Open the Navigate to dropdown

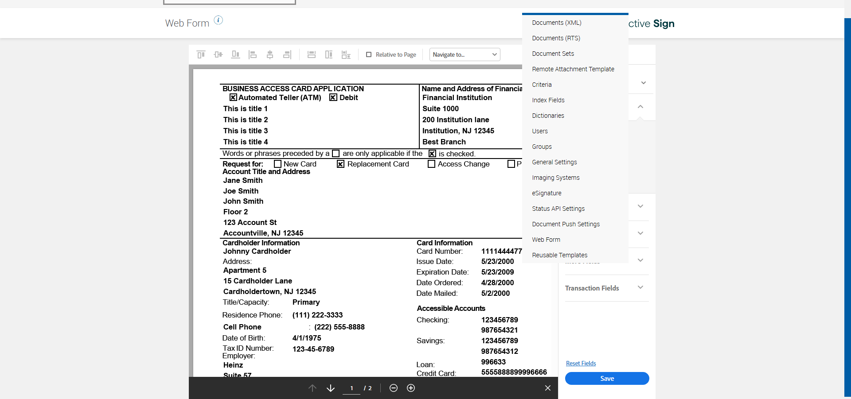[x=465, y=54]
